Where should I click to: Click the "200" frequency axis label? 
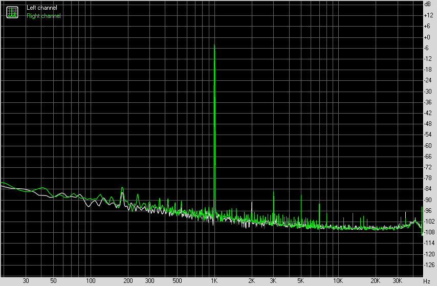(128, 281)
